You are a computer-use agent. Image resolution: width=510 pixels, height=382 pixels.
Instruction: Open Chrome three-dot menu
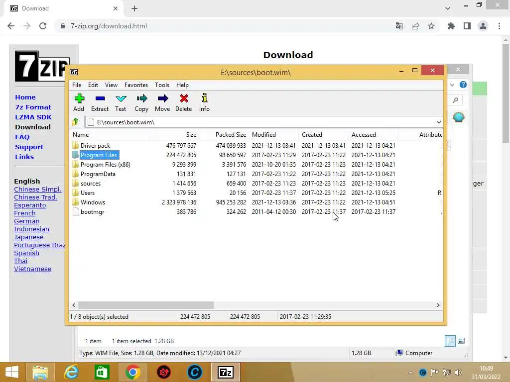pos(499,26)
